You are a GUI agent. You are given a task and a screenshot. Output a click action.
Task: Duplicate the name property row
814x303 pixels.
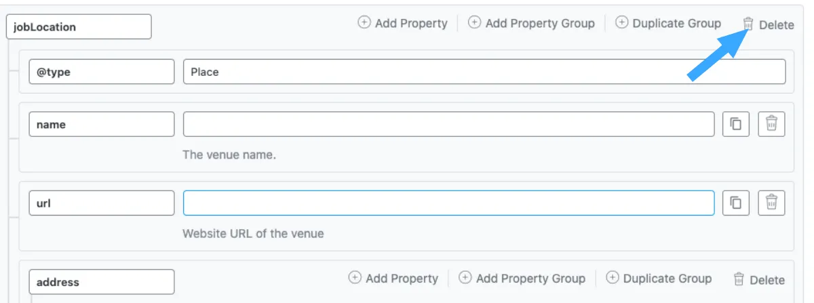pyautogui.click(x=736, y=124)
